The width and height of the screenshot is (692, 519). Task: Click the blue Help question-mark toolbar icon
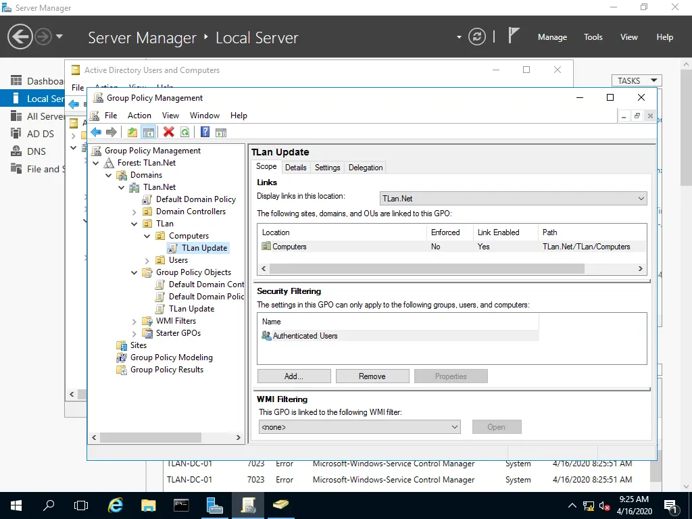click(x=205, y=132)
